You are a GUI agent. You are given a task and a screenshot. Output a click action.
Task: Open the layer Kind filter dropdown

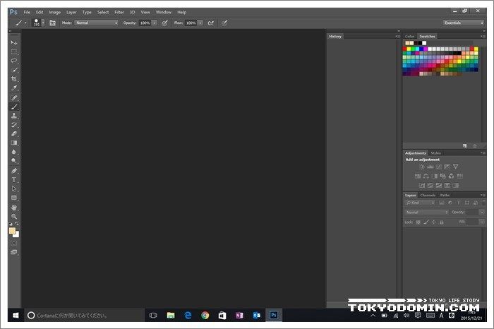[x=420, y=203]
